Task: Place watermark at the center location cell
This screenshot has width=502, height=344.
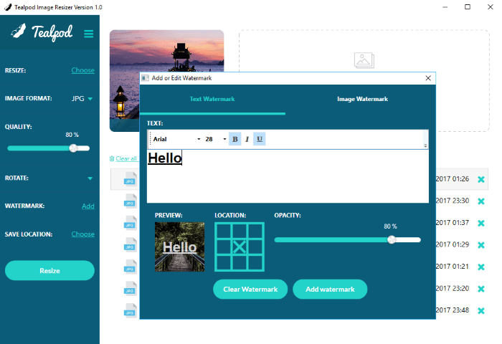Action: (239, 247)
